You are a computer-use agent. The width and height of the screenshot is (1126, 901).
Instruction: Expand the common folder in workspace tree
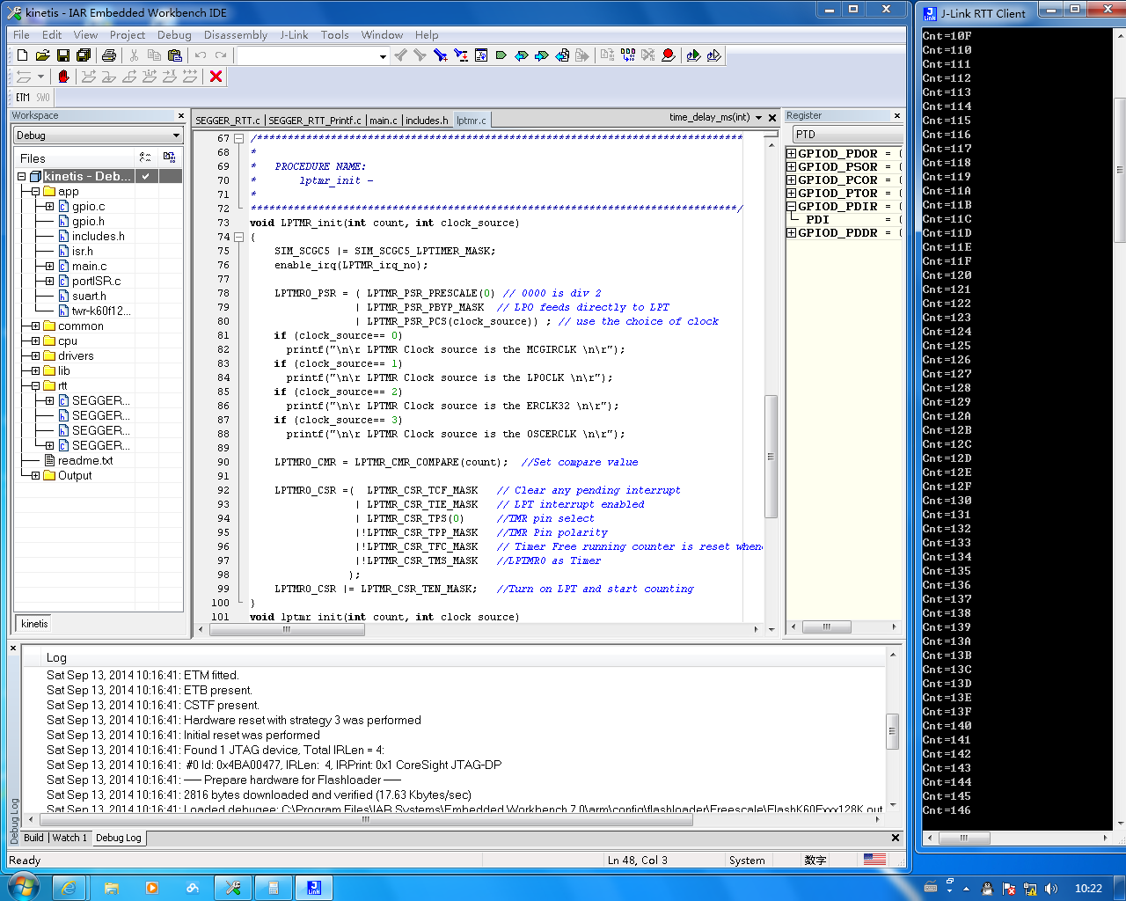(x=35, y=326)
